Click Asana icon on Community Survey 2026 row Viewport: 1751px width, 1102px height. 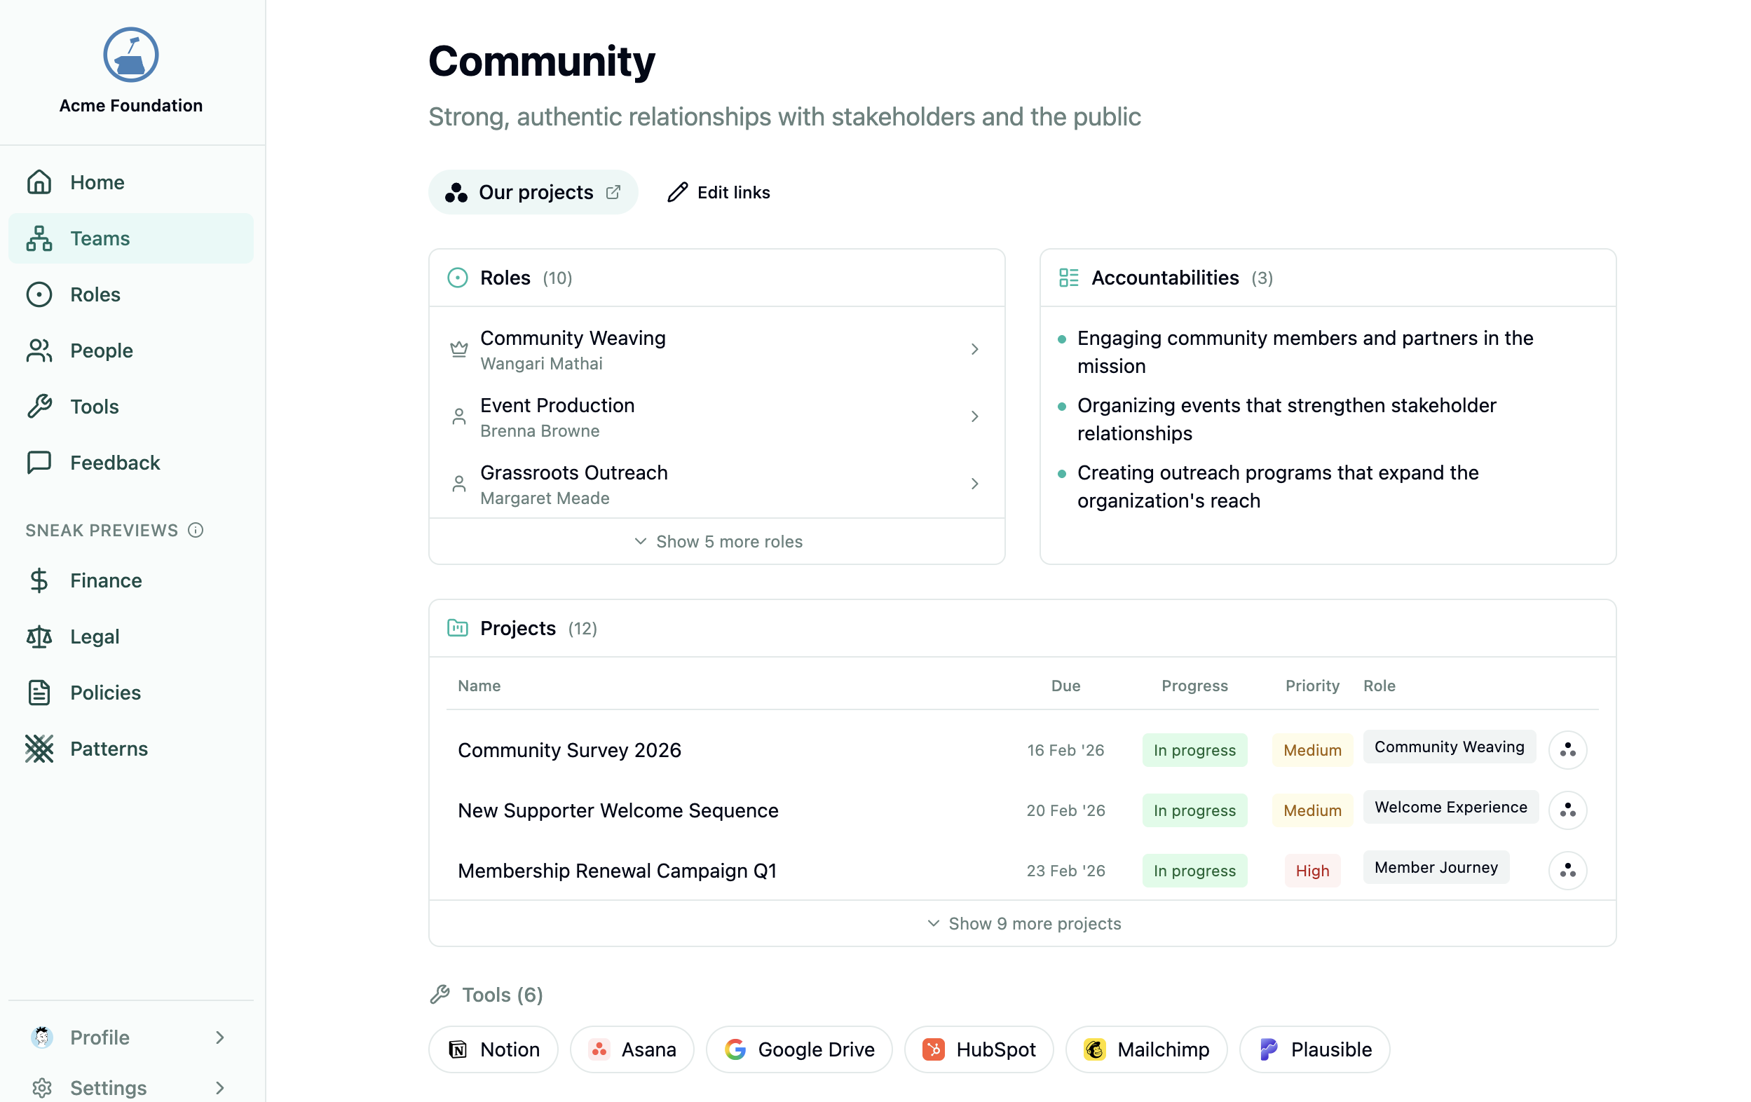(1567, 750)
